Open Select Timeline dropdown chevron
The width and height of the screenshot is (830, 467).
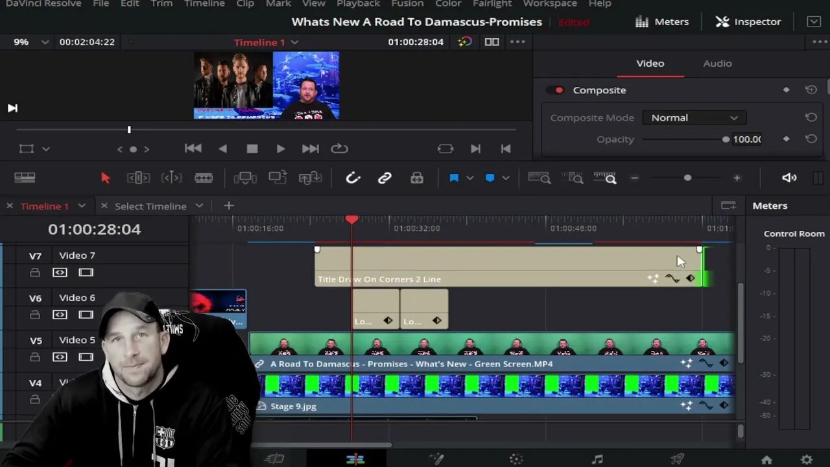point(199,206)
